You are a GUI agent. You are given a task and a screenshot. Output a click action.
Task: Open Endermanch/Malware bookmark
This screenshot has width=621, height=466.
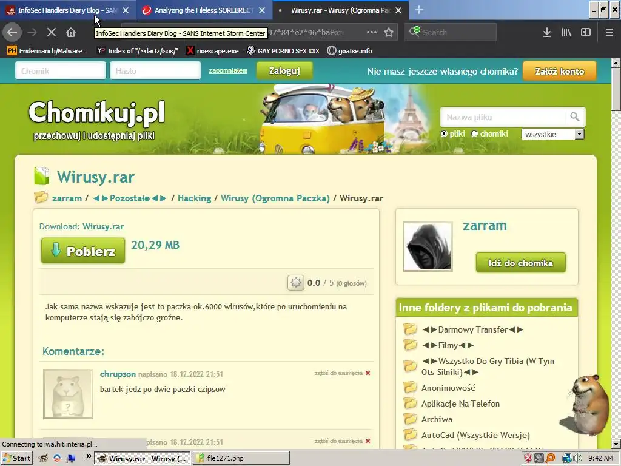pyautogui.click(x=47, y=51)
